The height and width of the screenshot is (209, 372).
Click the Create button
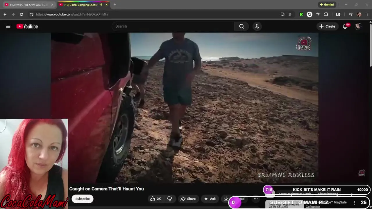(327, 26)
